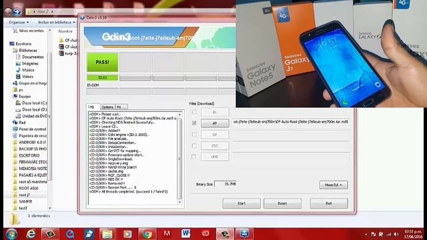Uncheck the AP file checkbox in Odin

pos(194,123)
